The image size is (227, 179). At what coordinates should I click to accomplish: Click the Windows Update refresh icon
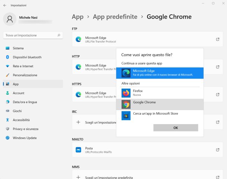(8, 138)
